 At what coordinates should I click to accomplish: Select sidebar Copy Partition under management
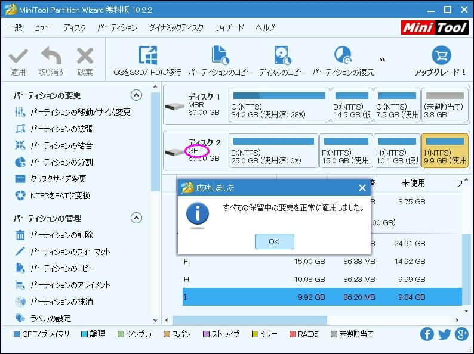click(55, 268)
